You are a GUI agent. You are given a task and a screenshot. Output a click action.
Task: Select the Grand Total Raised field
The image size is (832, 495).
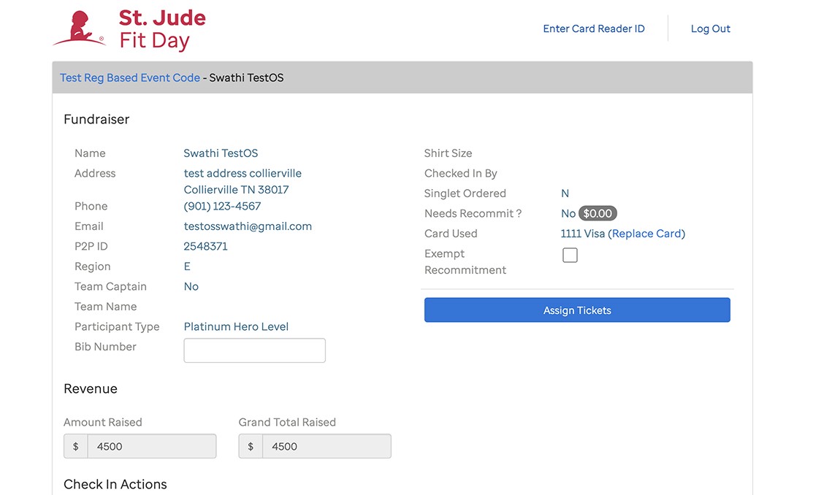pos(327,446)
